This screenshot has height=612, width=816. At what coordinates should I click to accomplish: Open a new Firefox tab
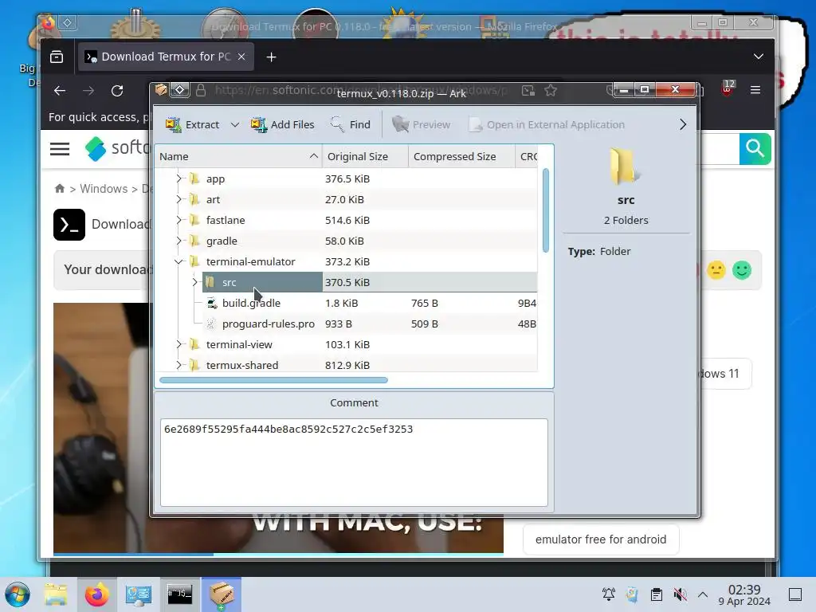coord(271,57)
